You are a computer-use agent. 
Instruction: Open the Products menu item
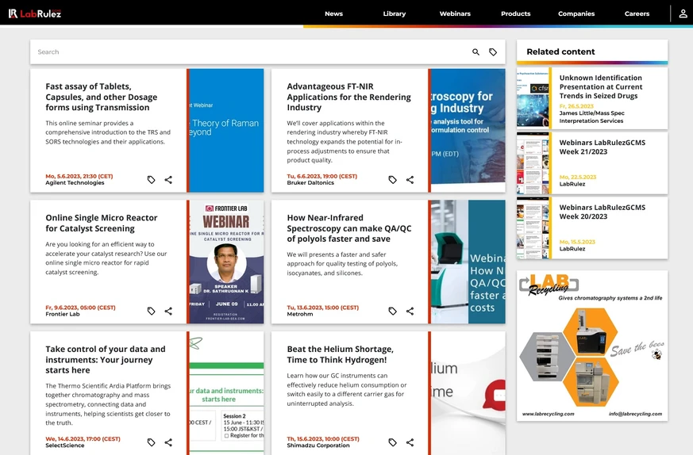(x=515, y=13)
